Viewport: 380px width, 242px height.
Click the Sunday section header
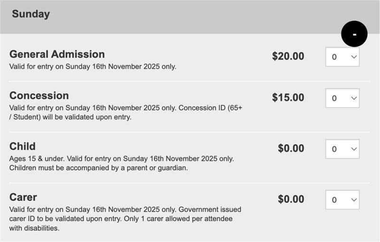31,14
